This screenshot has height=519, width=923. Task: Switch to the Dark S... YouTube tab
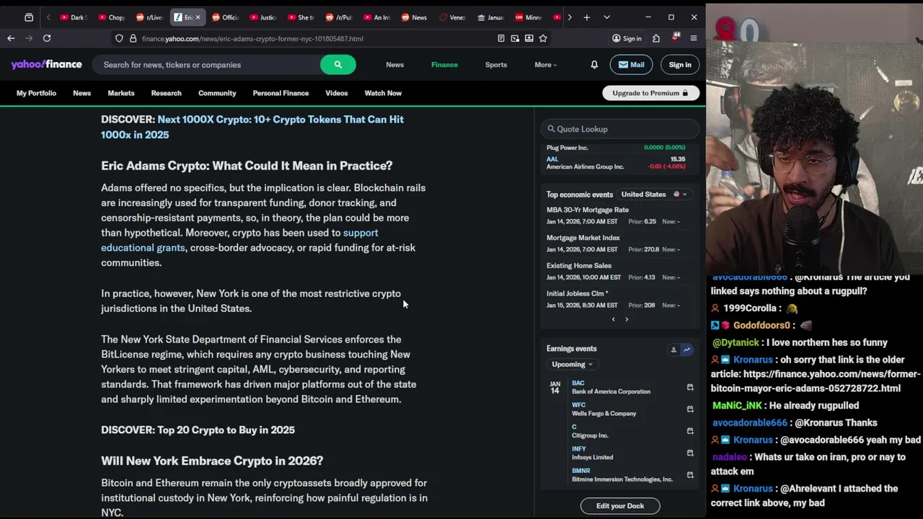(x=73, y=17)
